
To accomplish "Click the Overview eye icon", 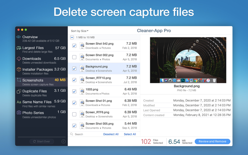I will coord(19,37).
